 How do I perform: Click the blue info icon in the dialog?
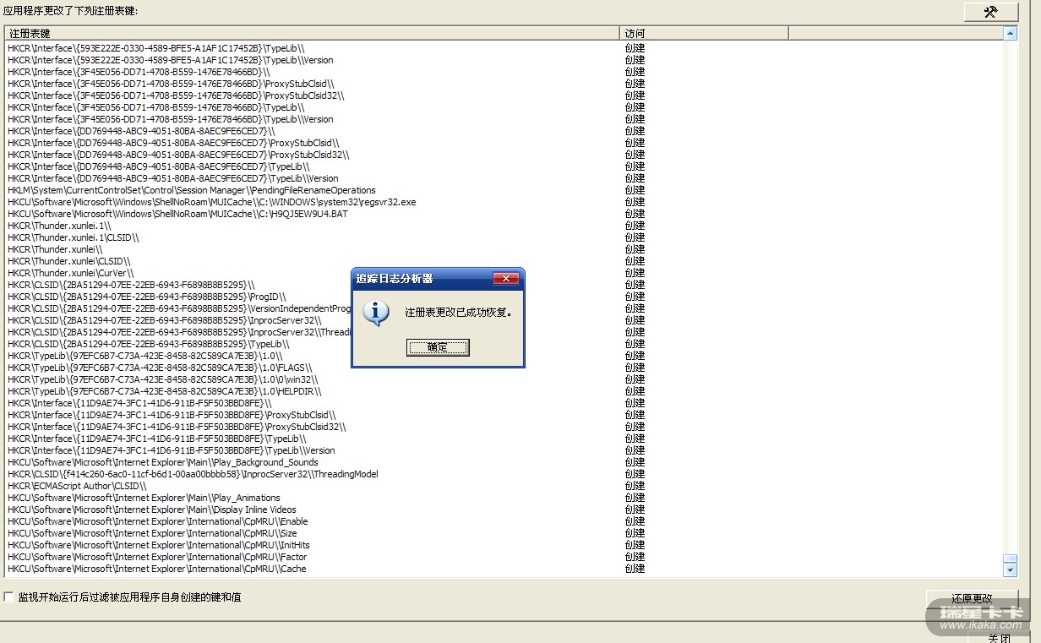pyautogui.click(x=375, y=313)
